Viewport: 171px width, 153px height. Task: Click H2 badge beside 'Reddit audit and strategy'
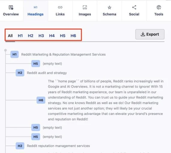coord(20,73)
